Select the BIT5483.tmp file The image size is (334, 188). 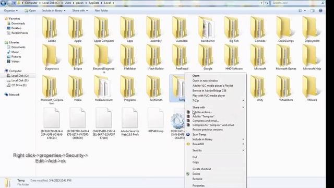click(x=156, y=120)
